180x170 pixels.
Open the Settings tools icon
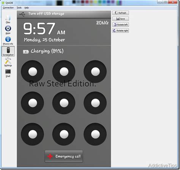point(8,62)
